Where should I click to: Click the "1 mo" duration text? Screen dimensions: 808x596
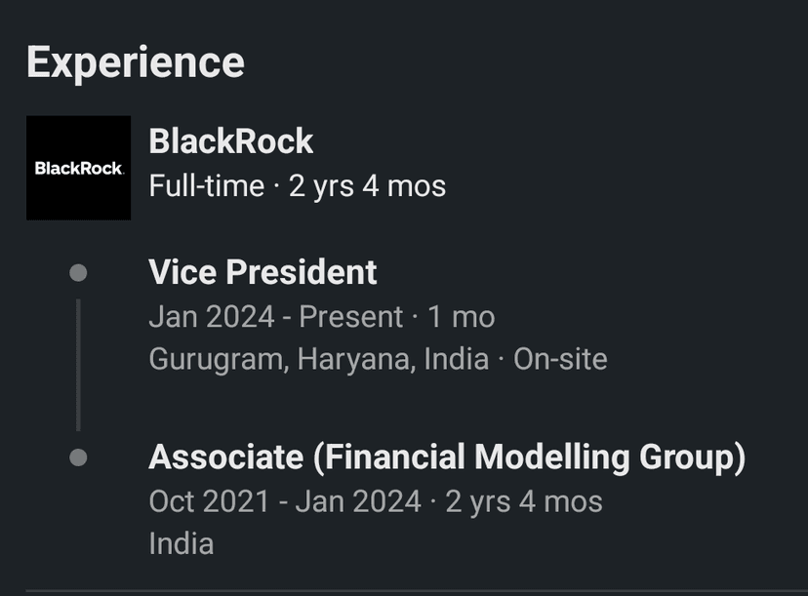[461, 317]
